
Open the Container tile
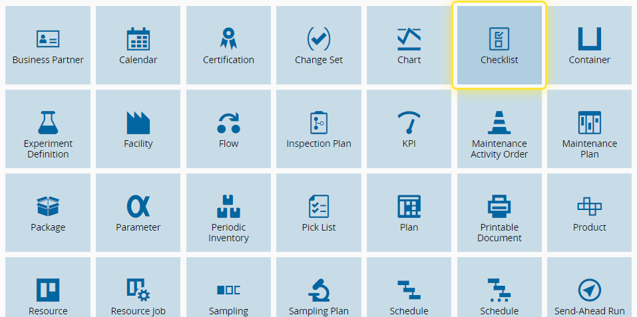[590, 45]
